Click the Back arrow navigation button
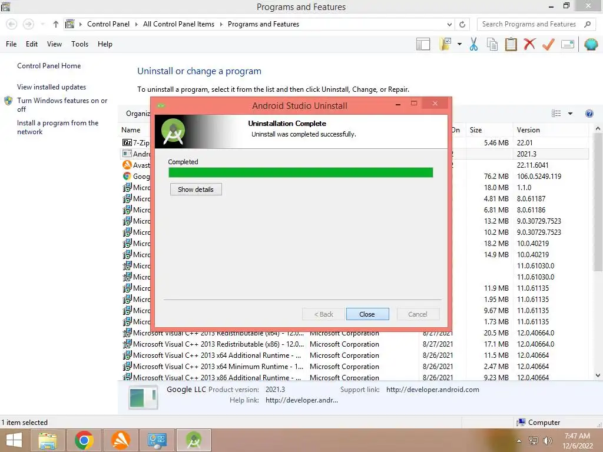This screenshot has width=603, height=452. tap(12, 24)
